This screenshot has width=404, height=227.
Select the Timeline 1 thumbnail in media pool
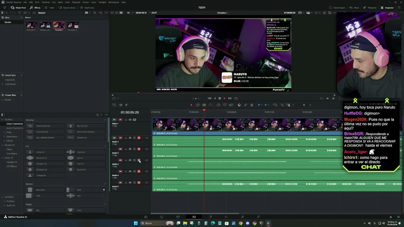point(59,25)
